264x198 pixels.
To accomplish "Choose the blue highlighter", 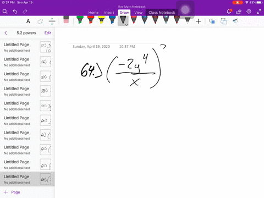I will (x=112, y=20).
